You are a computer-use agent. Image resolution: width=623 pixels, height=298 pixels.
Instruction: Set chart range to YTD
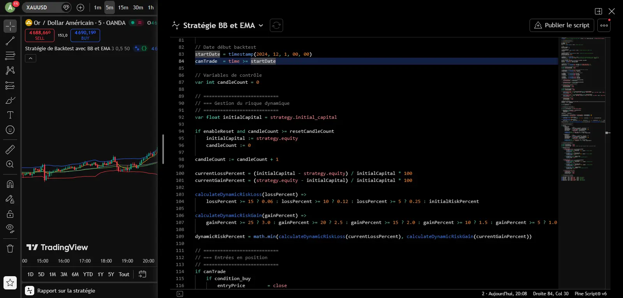pos(88,274)
